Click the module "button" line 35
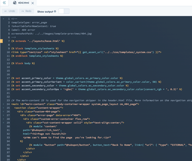Image resolution: width=192 pixels, height=161 pixels. point(111,145)
